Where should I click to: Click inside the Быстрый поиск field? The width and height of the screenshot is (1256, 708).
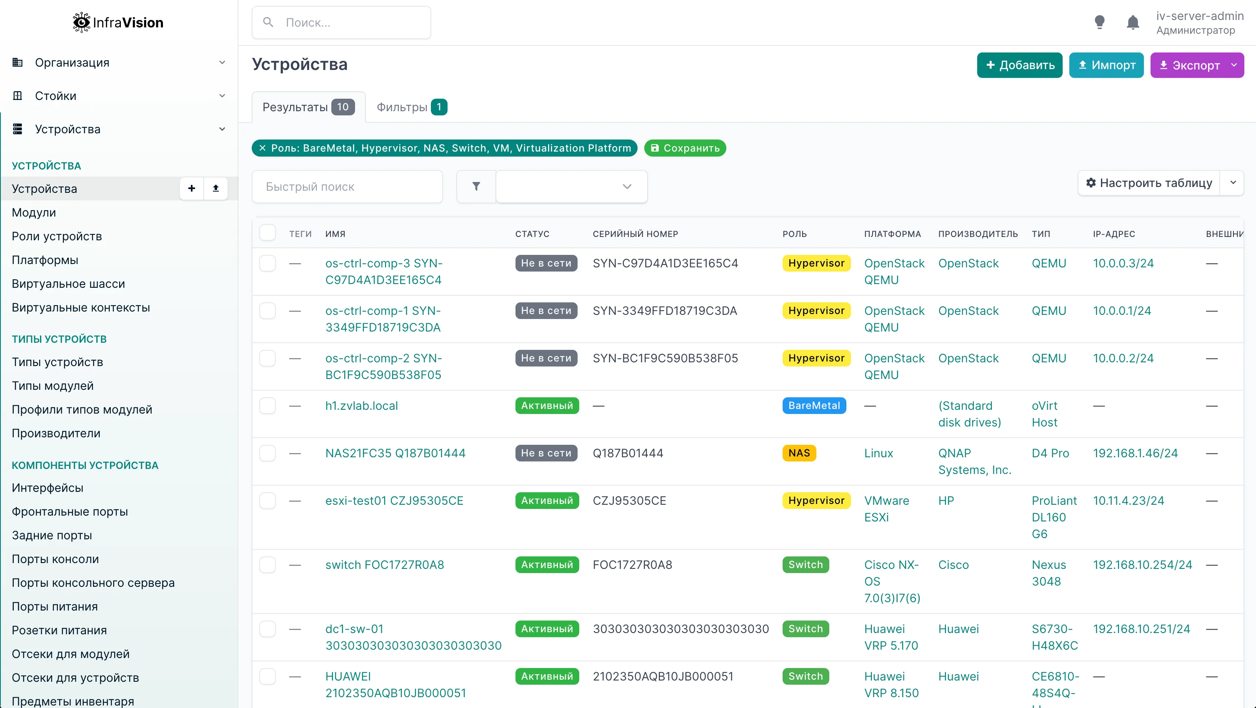point(347,187)
